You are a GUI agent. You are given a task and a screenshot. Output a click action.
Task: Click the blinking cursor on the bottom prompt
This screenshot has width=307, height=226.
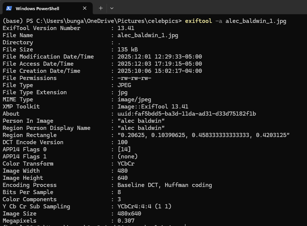[x=184, y=224]
